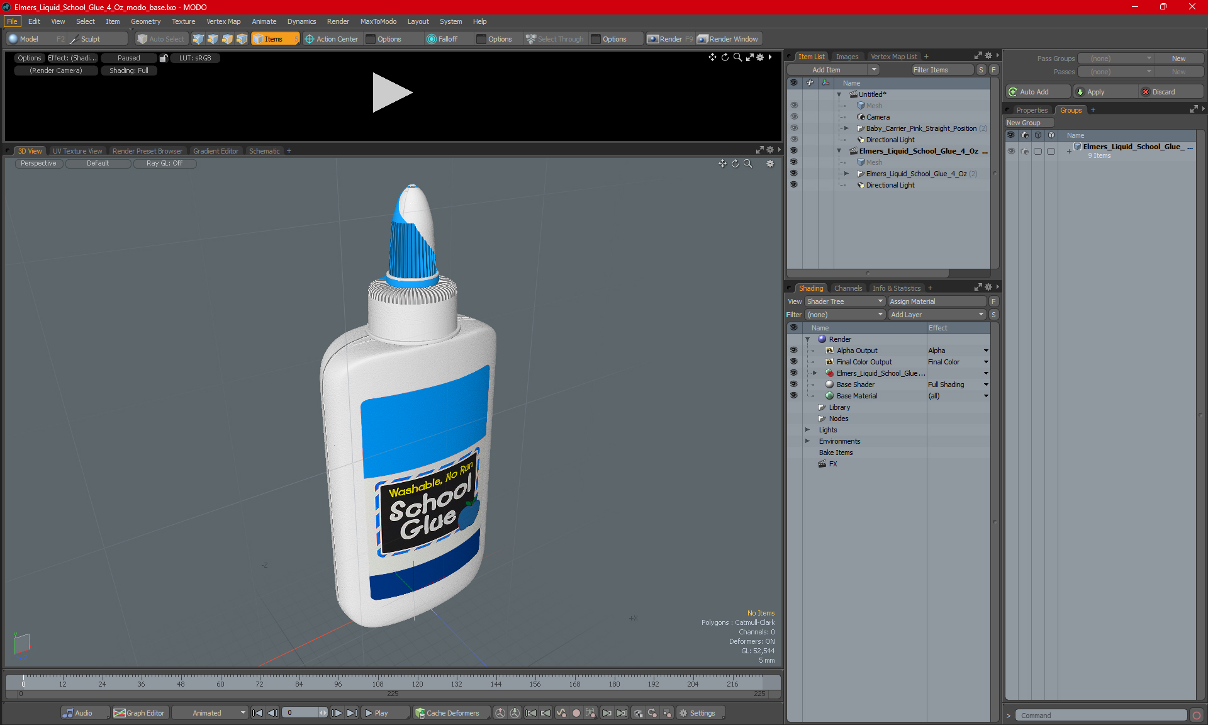Viewport: 1208px width, 725px height.
Task: Toggle visibility of Baby_Carrier_Pink_Straight_Position
Action: click(x=793, y=128)
